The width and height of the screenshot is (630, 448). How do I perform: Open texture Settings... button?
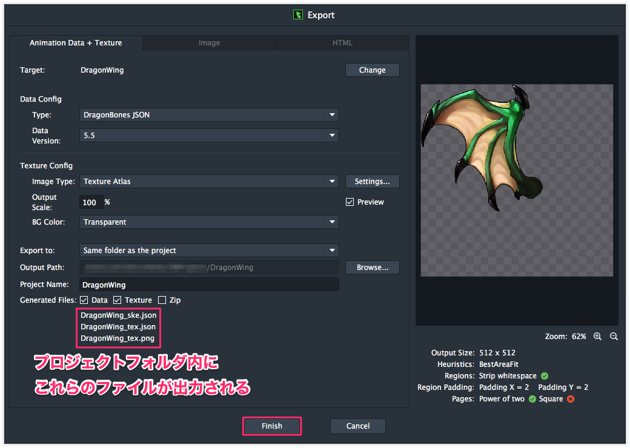coord(373,182)
